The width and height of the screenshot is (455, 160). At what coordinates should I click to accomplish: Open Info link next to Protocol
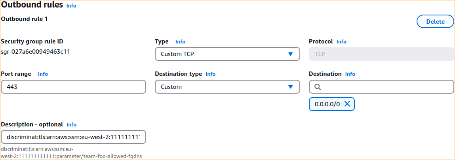click(341, 41)
